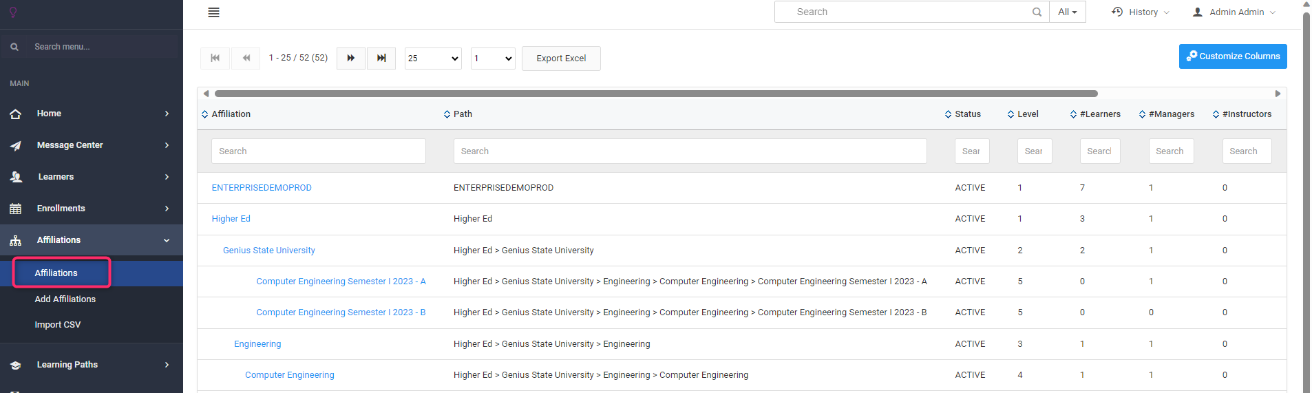This screenshot has width=1312, height=393.
Task: Click the search magnifier icon in top bar
Action: pyautogui.click(x=1037, y=12)
